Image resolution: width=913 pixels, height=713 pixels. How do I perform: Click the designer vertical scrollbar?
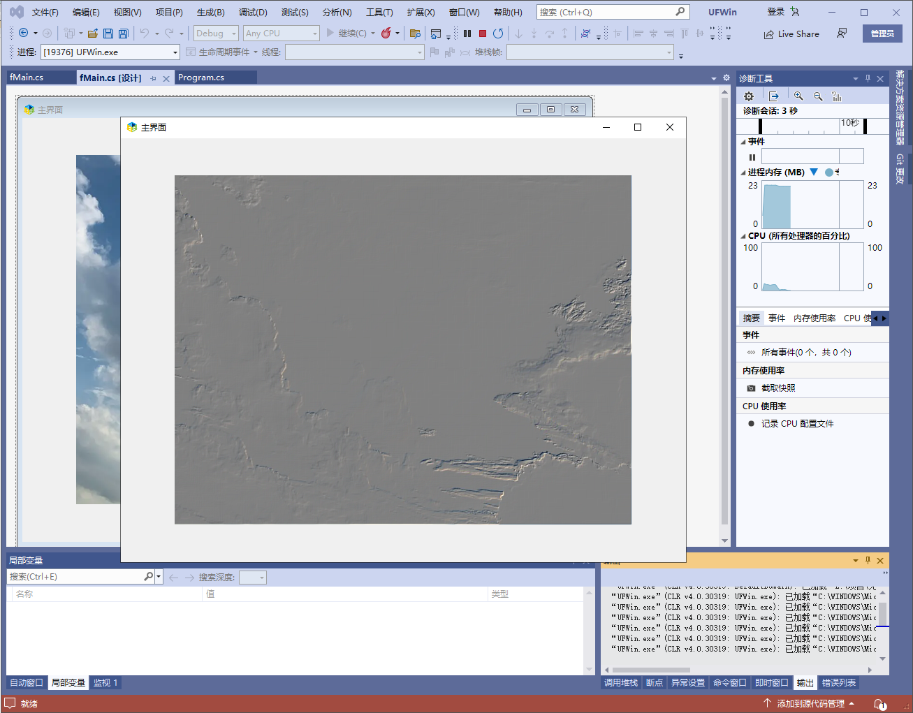pos(724,316)
